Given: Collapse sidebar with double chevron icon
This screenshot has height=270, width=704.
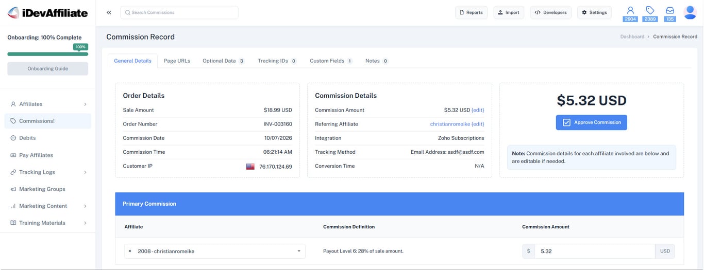Looking at the screenshot, I should [x=109, y=12].
